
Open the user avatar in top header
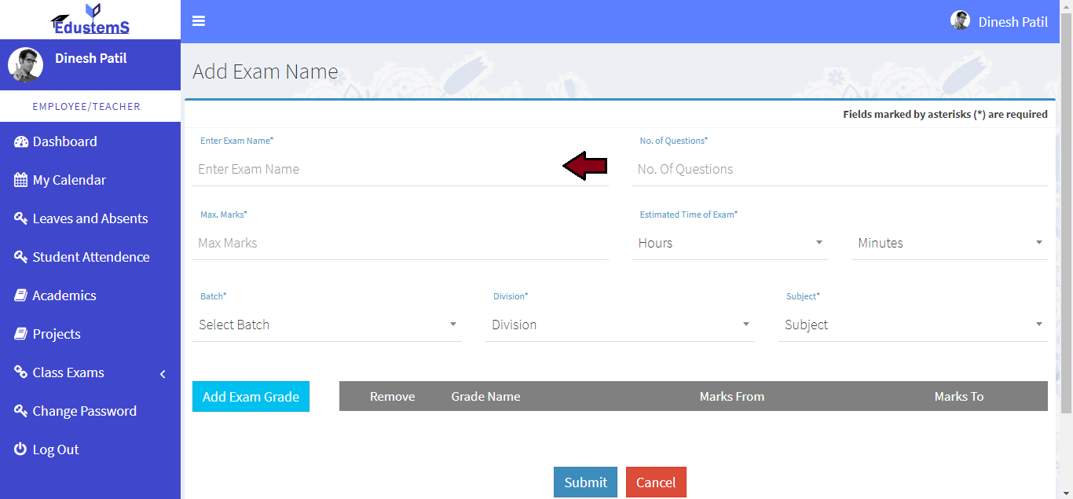click(960, 21)
